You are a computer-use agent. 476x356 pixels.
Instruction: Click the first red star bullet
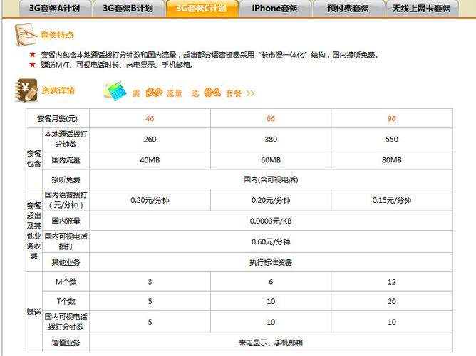click(33, 55)
